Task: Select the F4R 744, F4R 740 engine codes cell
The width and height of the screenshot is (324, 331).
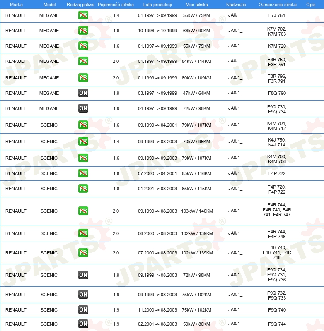Action: click(277, 210)
